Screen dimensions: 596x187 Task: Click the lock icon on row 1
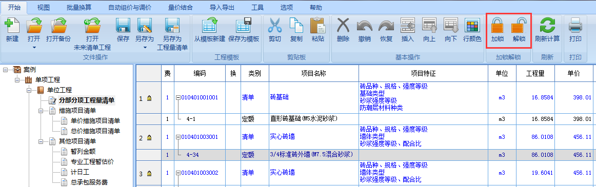(x=149, y=98)
